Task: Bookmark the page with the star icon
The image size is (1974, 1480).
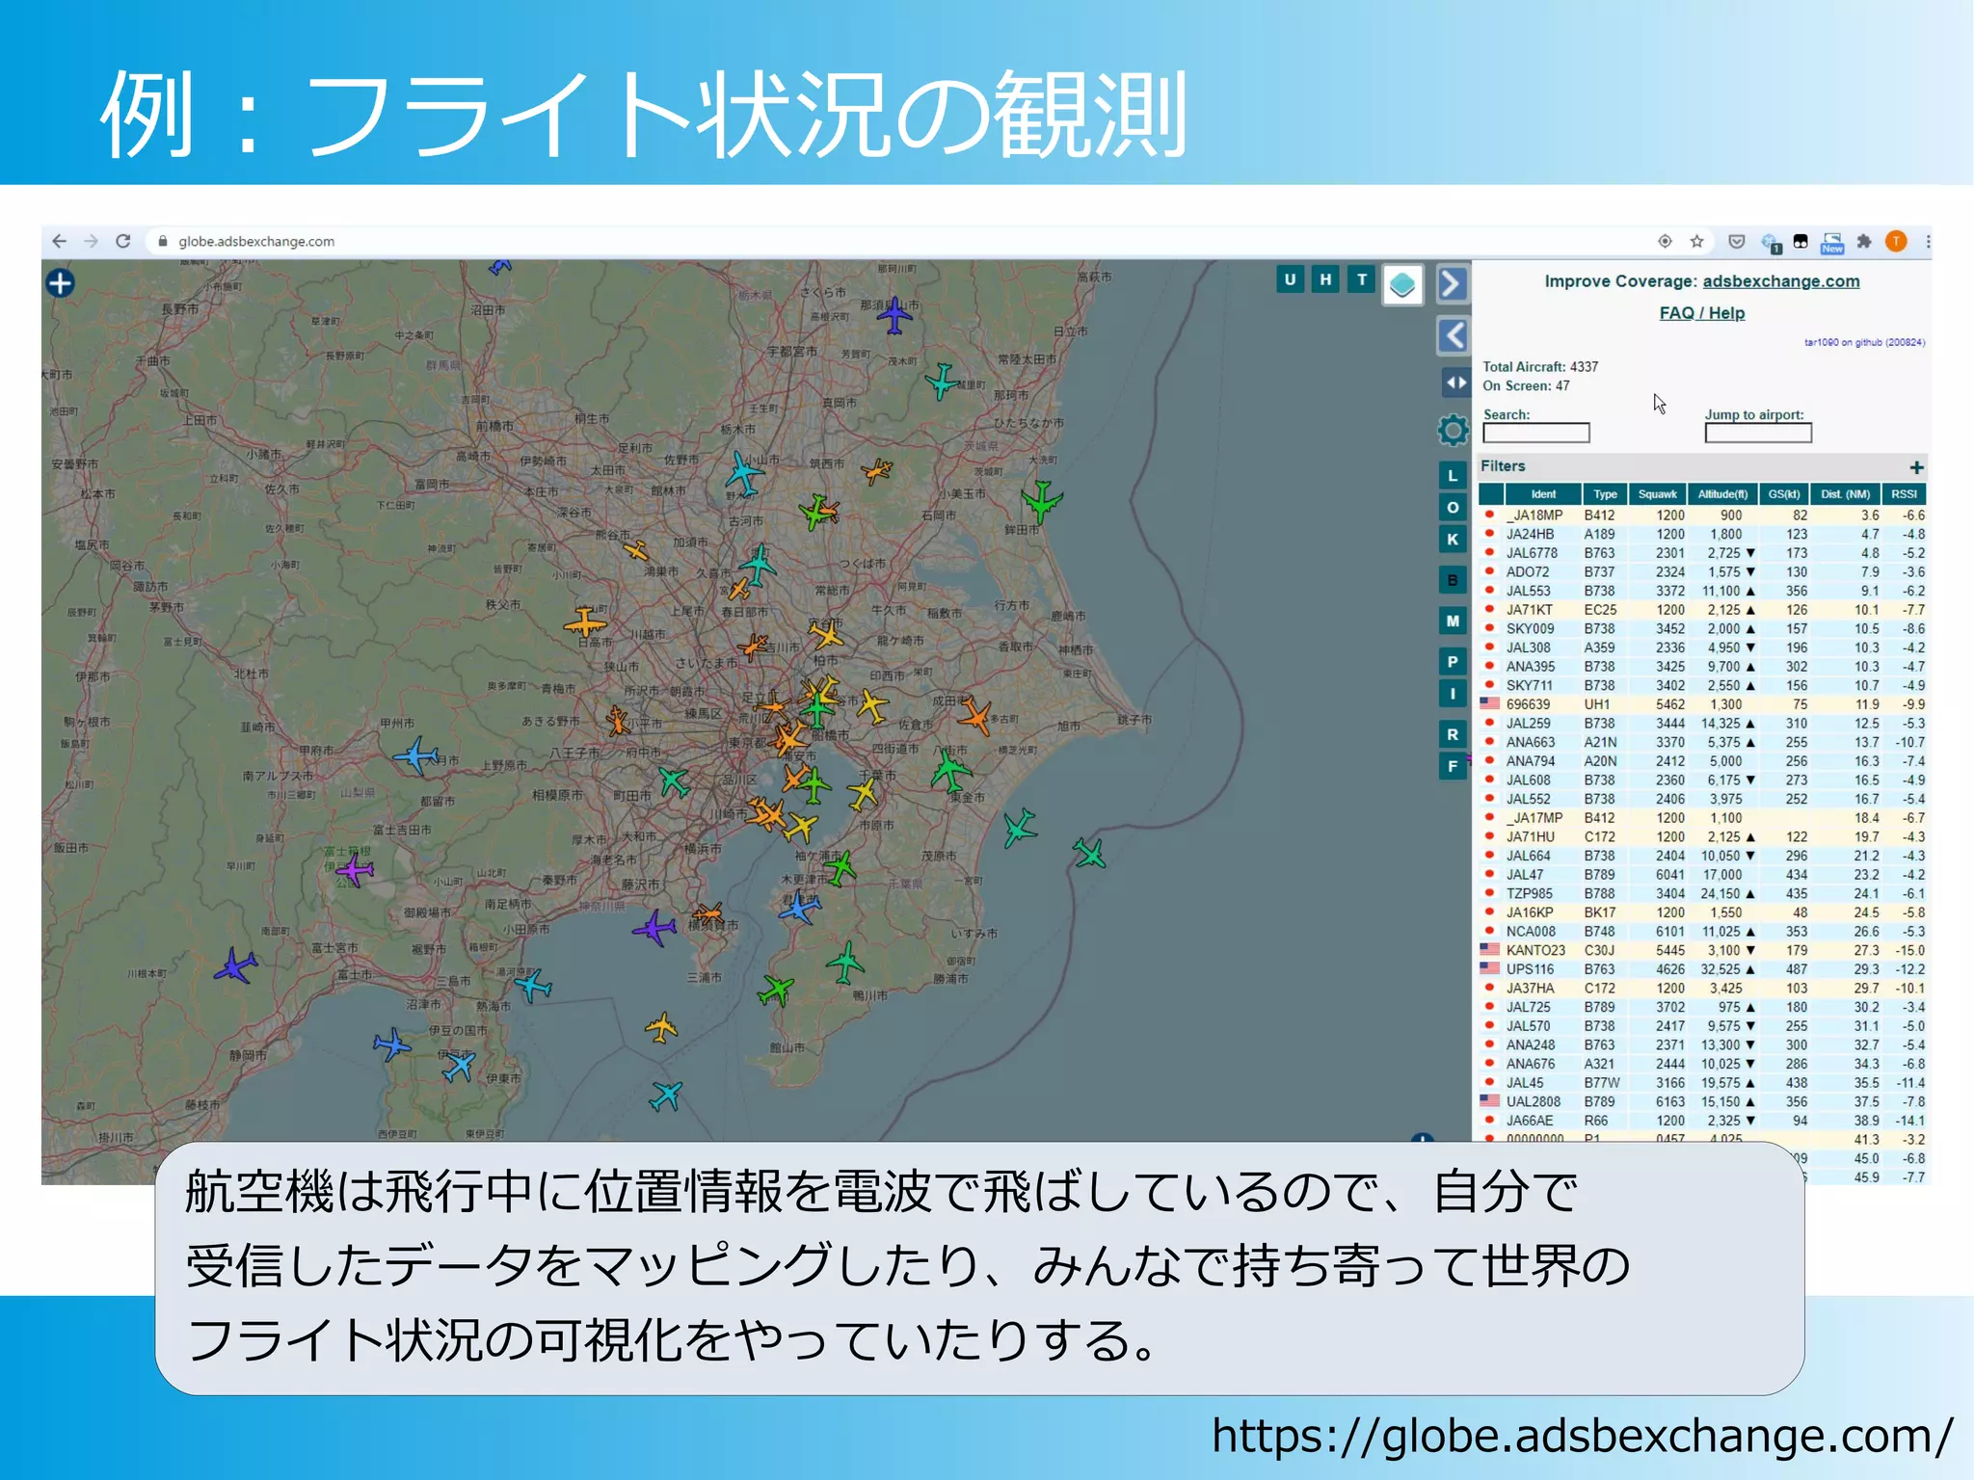Action: [x=1697, y=242]
